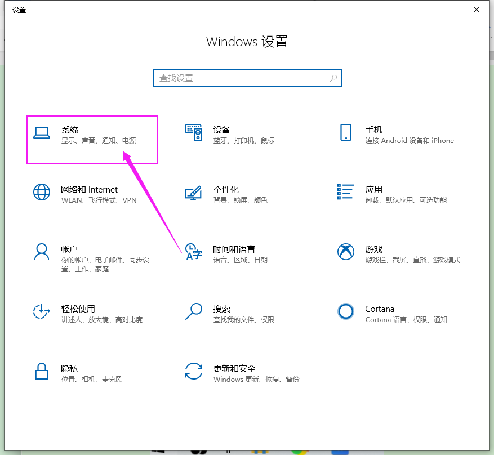Screen dimensions: 494x455
Task: Click text 卸载、默认应用、可选功能
Action: [x=406, y=200]
